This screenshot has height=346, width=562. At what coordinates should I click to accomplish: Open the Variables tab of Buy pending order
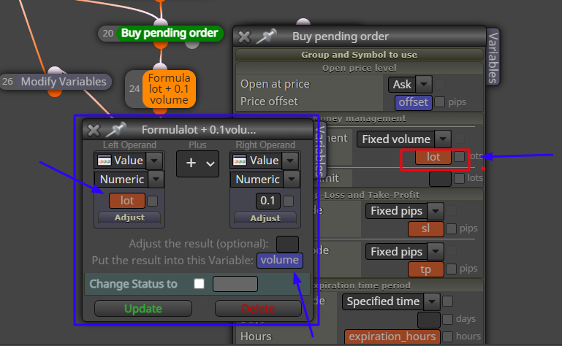click(493, 57)
